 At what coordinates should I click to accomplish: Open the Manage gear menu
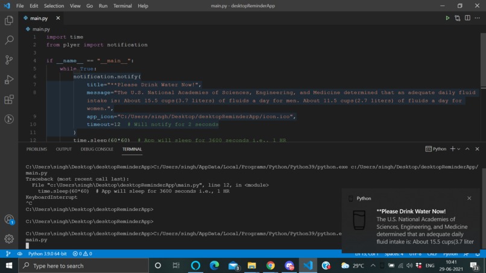click(9, 239)
